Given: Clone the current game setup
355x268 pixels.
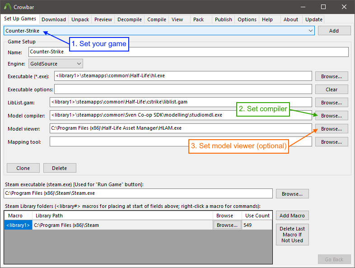Looking at the screenshot, I should point(23,168).
